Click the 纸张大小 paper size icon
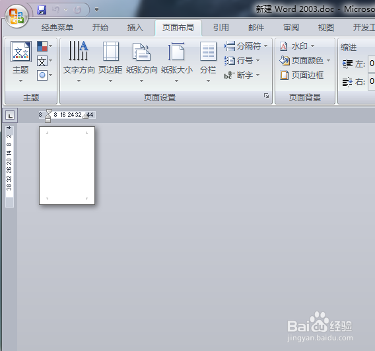The height and width of the screenshot is (351, 375). [x=176, y=52]
